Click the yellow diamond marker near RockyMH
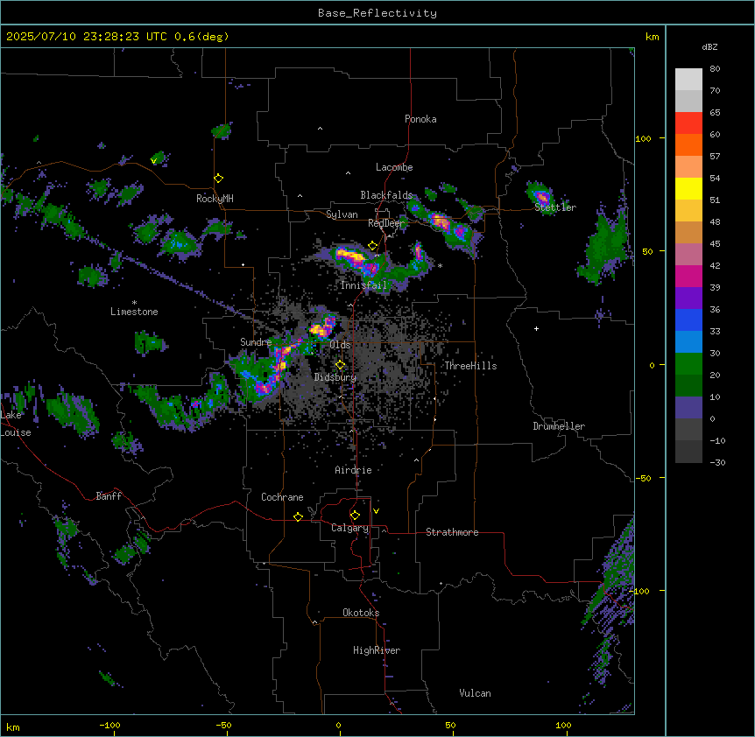The width and height of the screenshot is (755, 737). [x=218, y=179]
